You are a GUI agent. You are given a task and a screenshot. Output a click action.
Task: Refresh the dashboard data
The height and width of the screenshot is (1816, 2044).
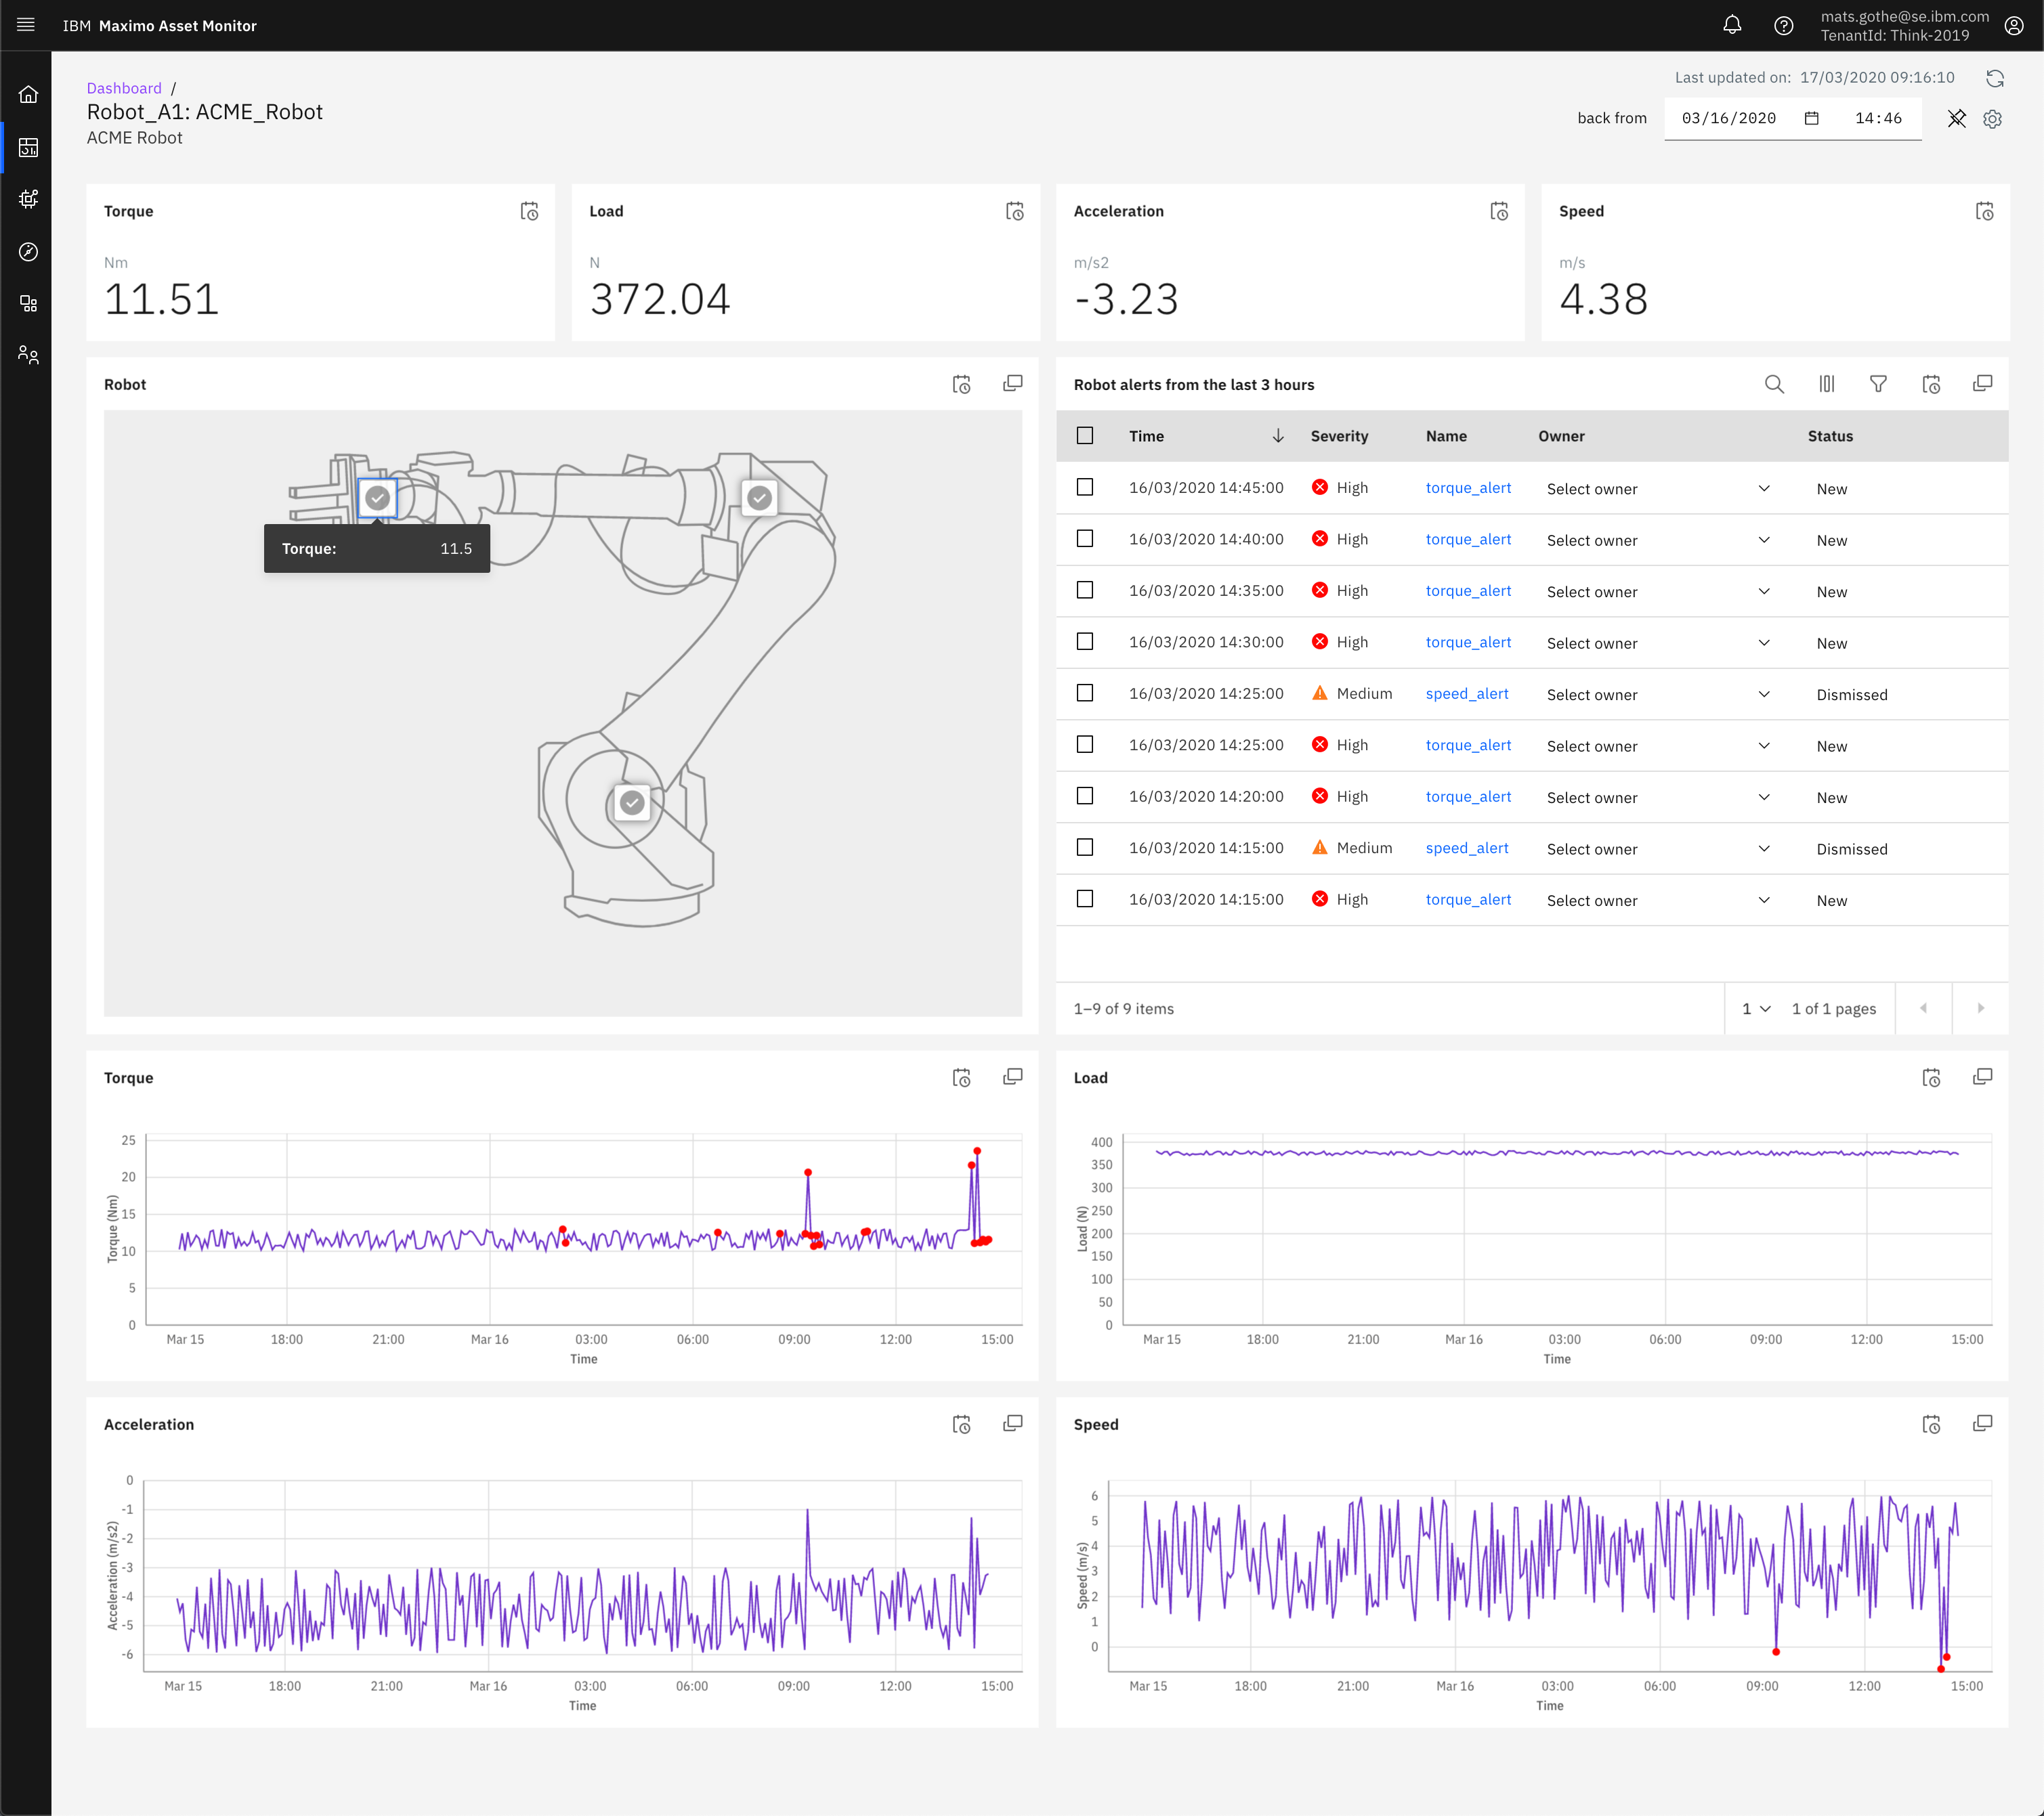click(x=1994, y=78)
